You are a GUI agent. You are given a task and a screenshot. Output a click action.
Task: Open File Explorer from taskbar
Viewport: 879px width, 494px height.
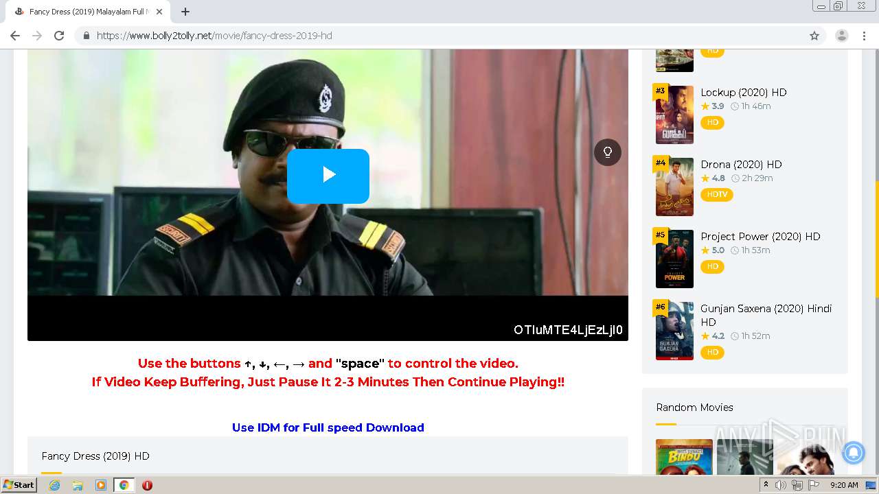pos(78,485)
